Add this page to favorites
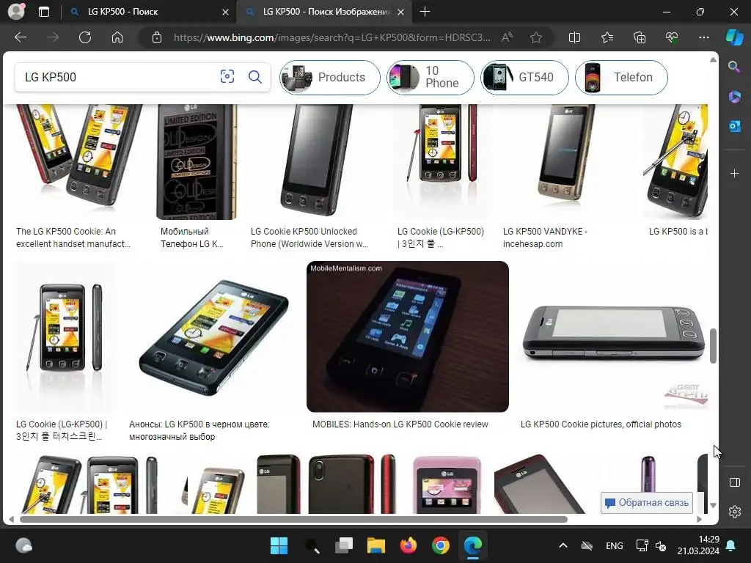The image size is (751, 563). (x=536, y=37)
